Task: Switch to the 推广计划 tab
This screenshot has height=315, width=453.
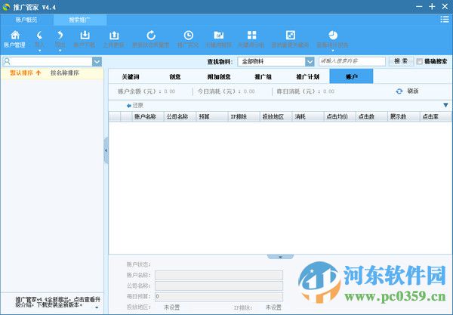Action: (x=307, y=76)
